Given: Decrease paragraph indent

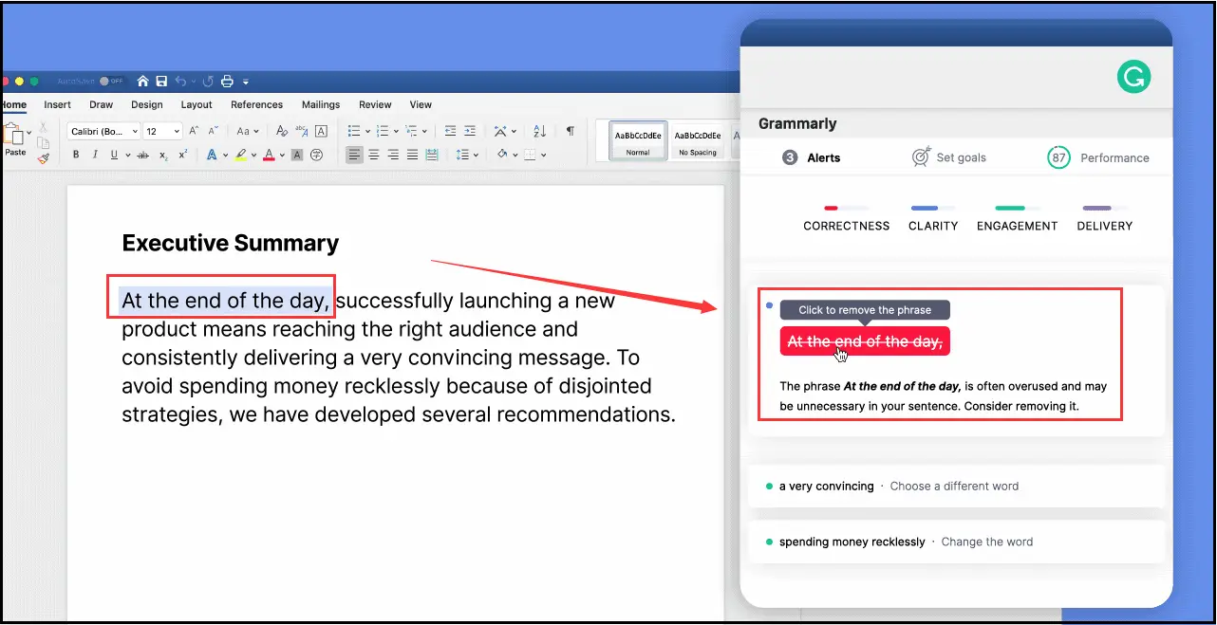Looking at the screenshot, I should (x=450, y=131).
